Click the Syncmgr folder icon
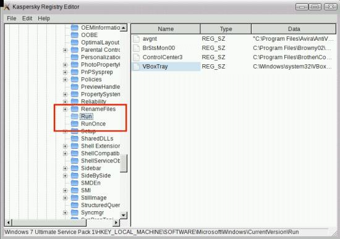 click(75, 212)
